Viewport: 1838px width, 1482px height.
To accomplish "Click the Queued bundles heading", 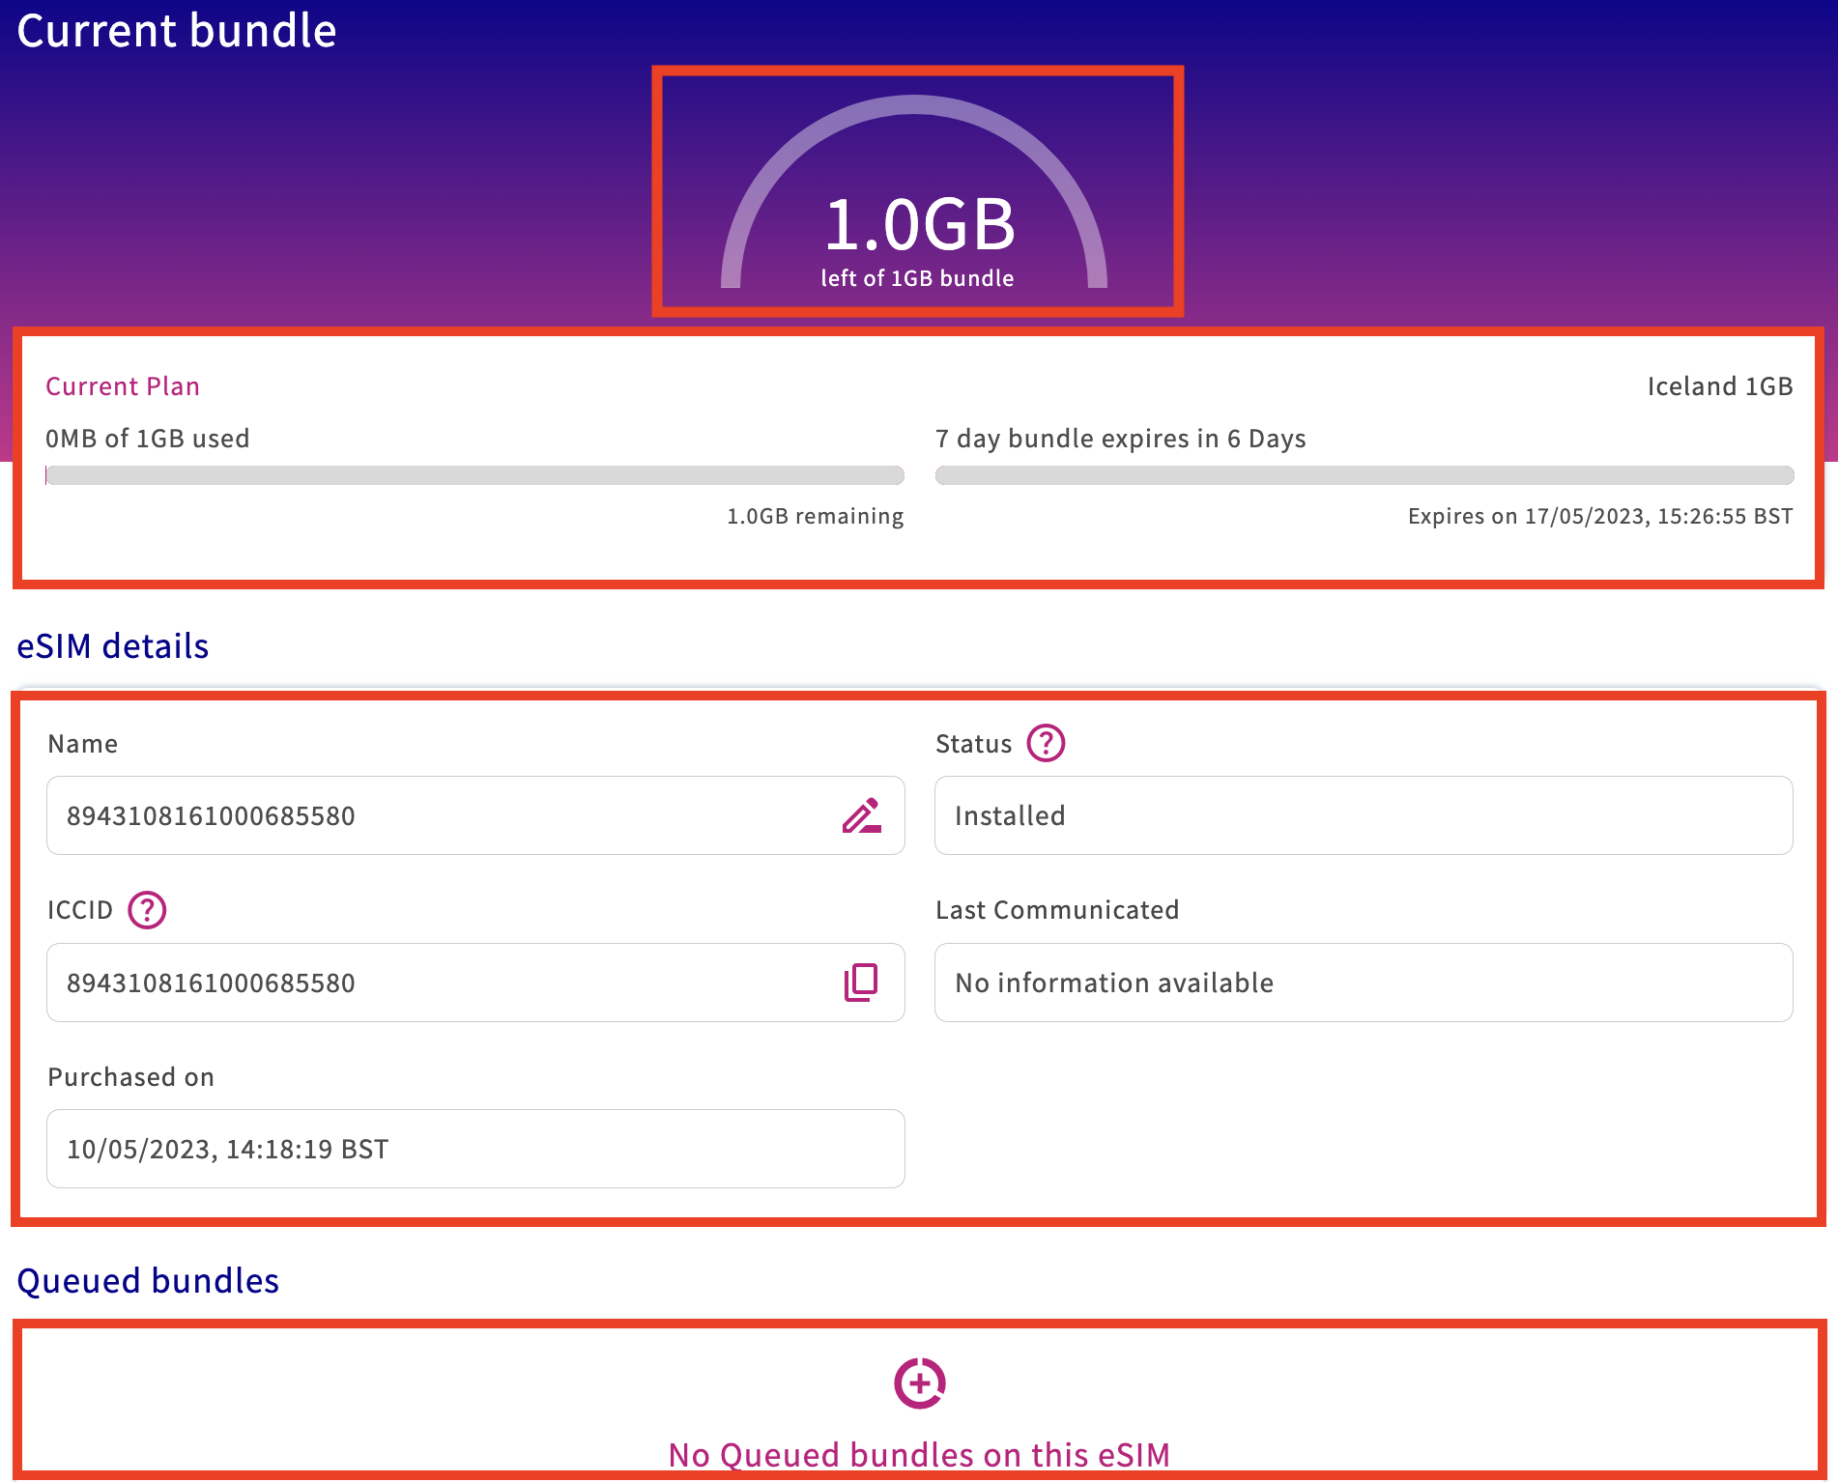I will (x=148, y=1281).
